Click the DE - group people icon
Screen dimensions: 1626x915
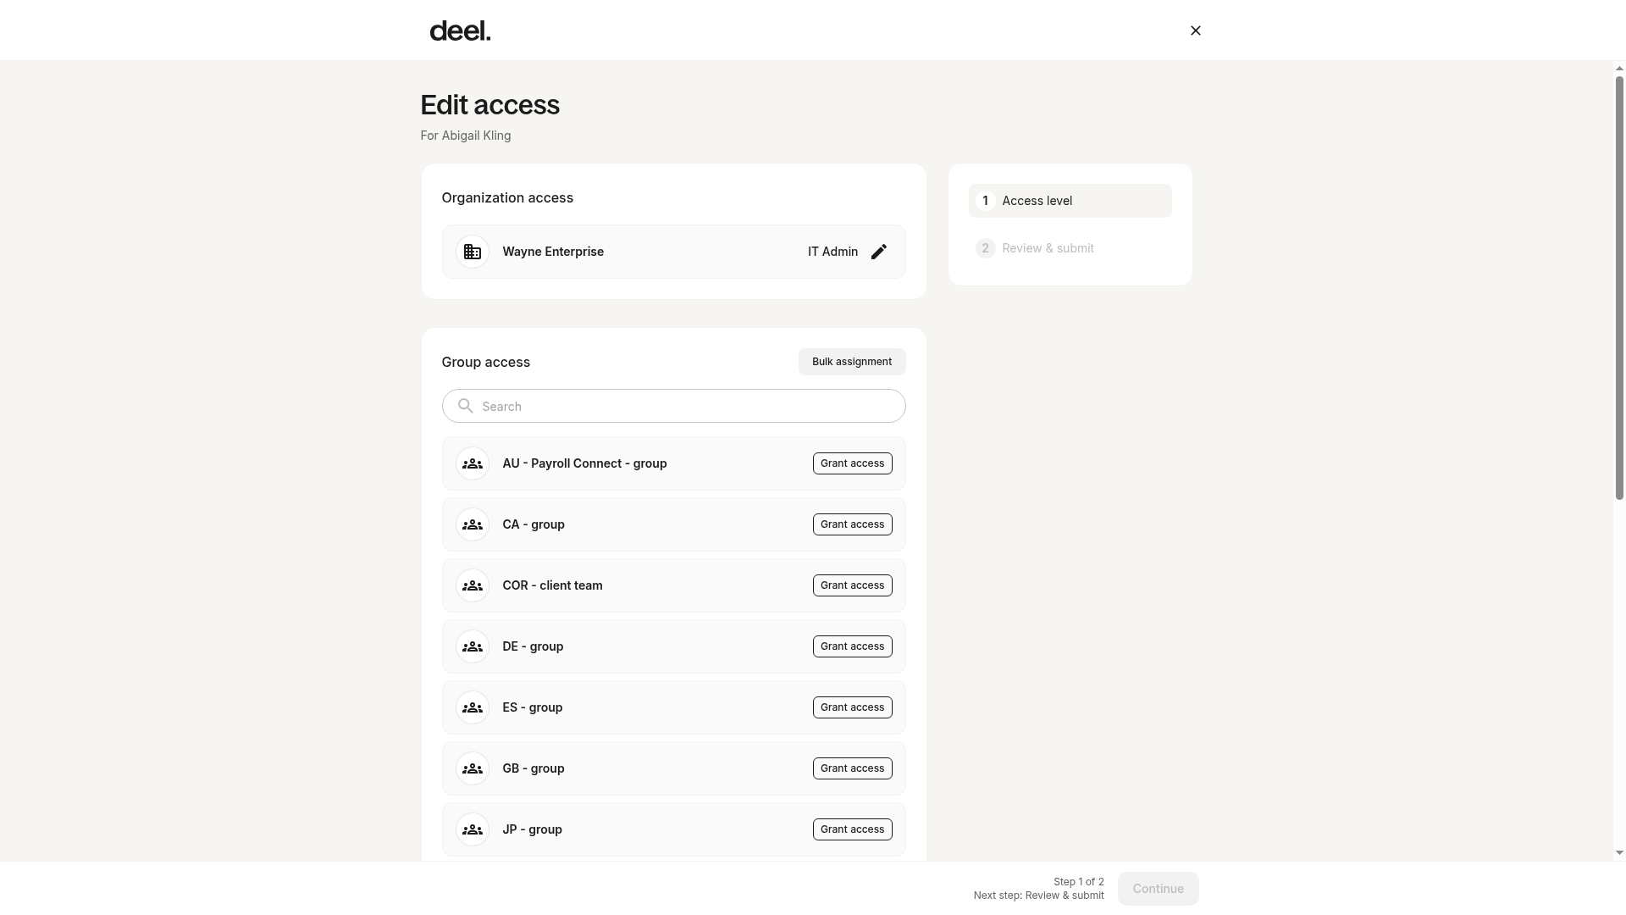473,646
